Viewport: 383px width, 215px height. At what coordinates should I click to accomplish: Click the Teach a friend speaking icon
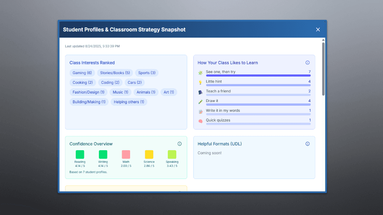pos(200,92)
